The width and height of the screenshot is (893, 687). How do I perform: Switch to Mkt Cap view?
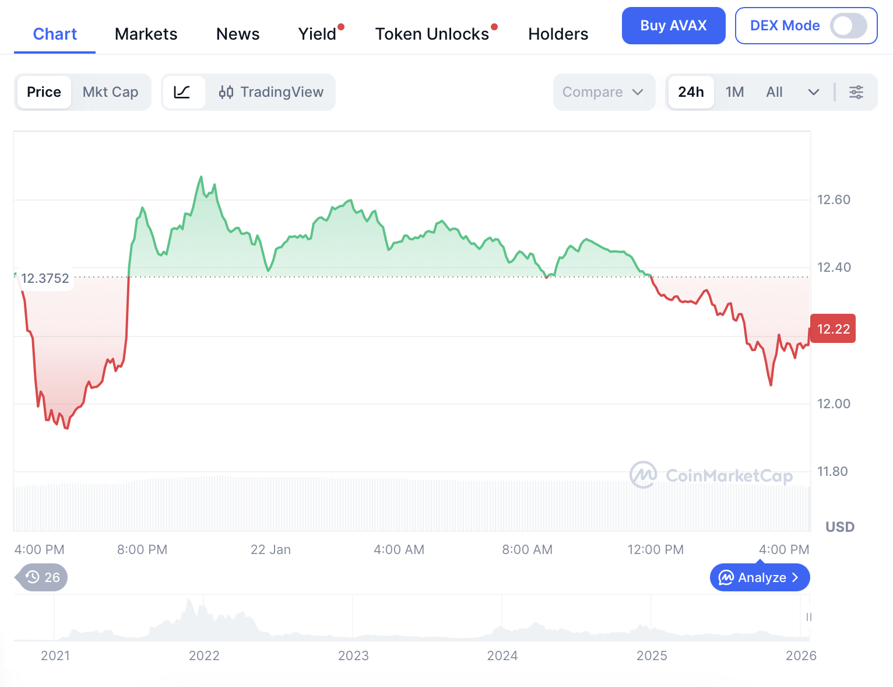110,92
